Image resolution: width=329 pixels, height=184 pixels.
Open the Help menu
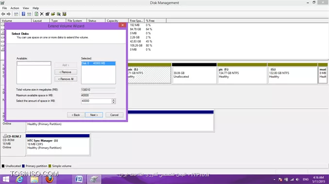[x=36, y=8]
